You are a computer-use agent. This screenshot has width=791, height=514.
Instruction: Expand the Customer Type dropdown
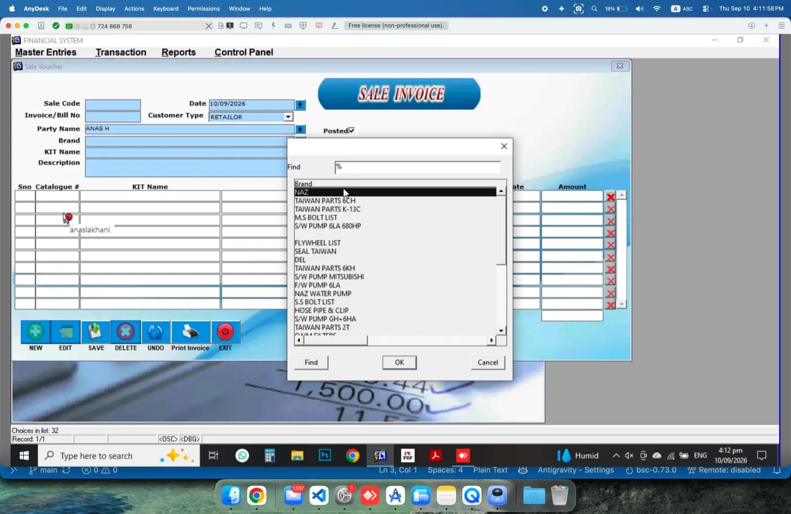click(288, 117)
